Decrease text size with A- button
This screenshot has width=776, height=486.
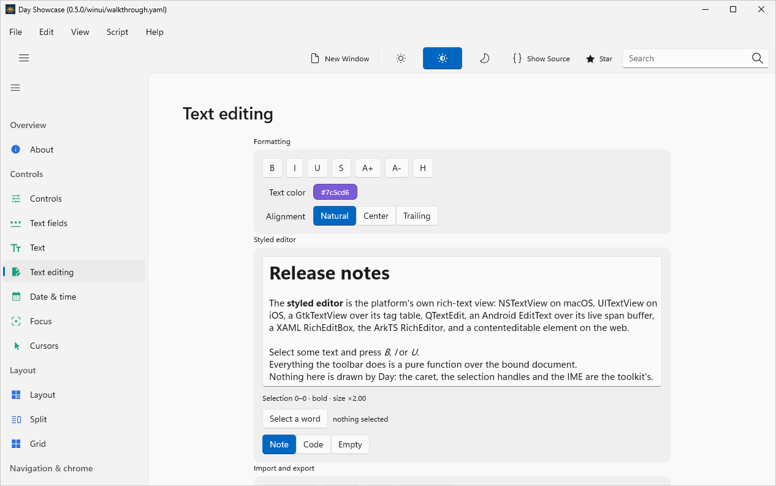coord(397,168)
